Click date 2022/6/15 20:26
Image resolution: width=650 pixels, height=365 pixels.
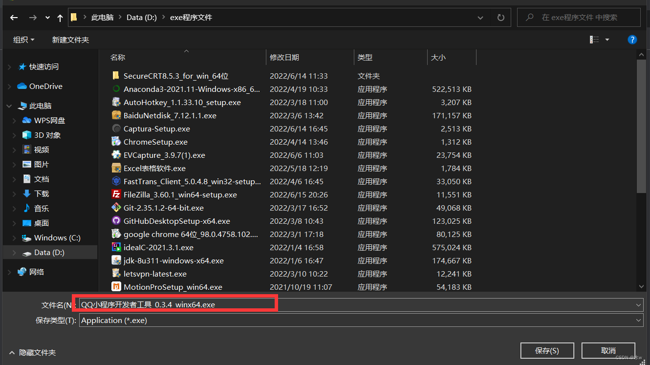[299, 194]
